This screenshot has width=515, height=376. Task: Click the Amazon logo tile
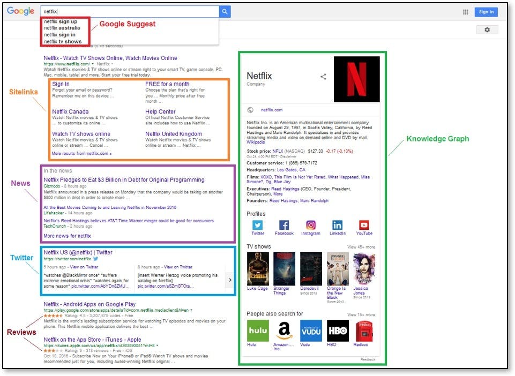click(x=284, y=330)
